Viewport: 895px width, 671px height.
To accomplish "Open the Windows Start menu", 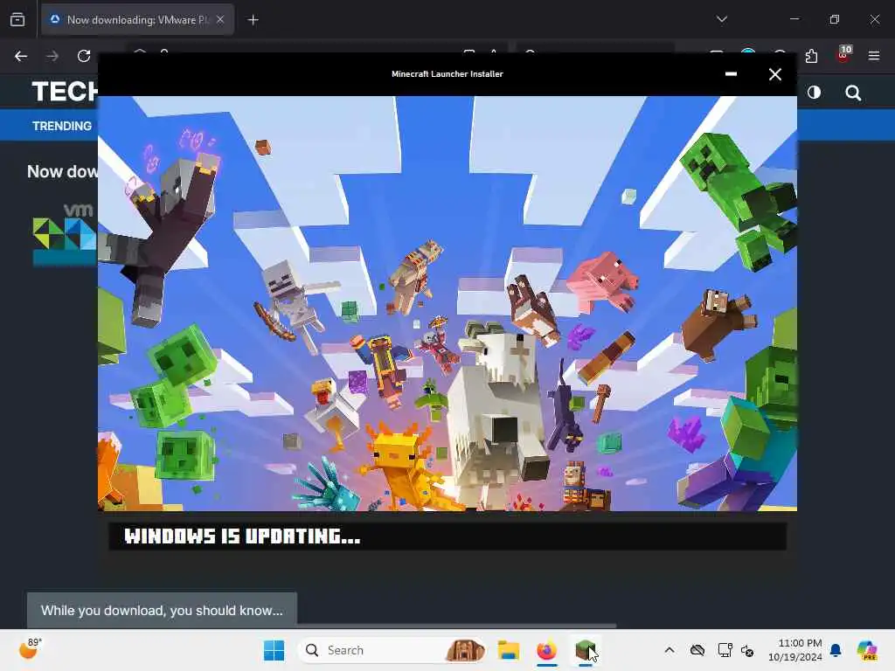I will point(274,650).
